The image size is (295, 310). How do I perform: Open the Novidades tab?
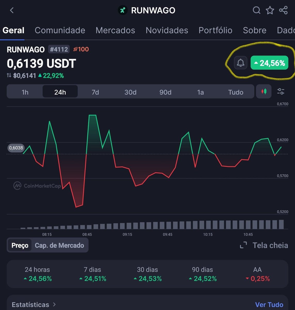coord(167,30)
